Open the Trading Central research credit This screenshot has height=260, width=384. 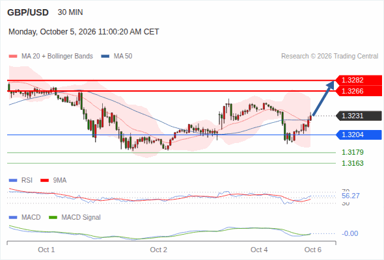[x=329, y=57]
